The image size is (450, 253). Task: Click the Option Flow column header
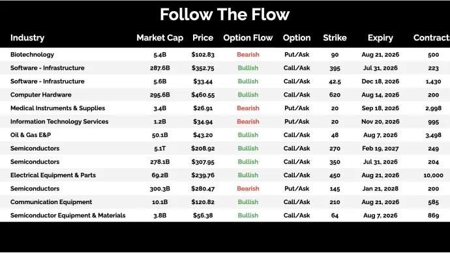(x=248, y=38)
